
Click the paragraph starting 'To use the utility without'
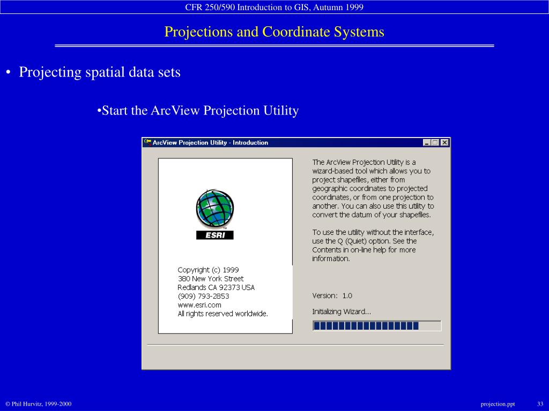(373, 245)
